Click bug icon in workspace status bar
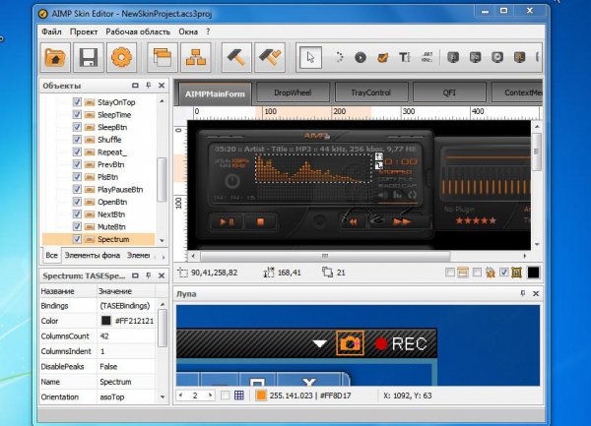Image resolution: width=591 pixels, height=426 pixels. click(490, 273)
